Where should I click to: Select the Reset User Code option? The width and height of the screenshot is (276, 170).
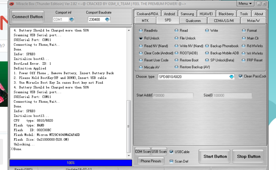(x=154, y=60)
